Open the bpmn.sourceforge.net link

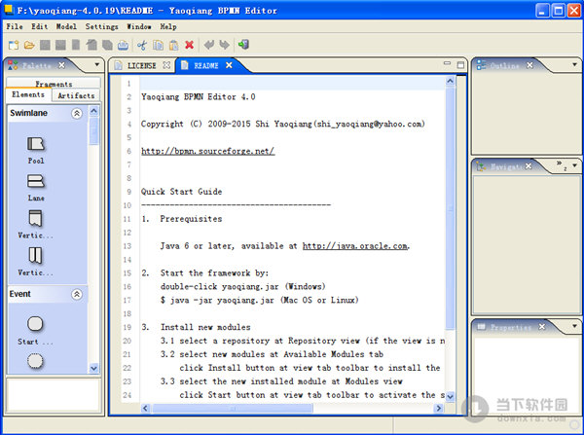pyautogui.click(x=208, y=151)
